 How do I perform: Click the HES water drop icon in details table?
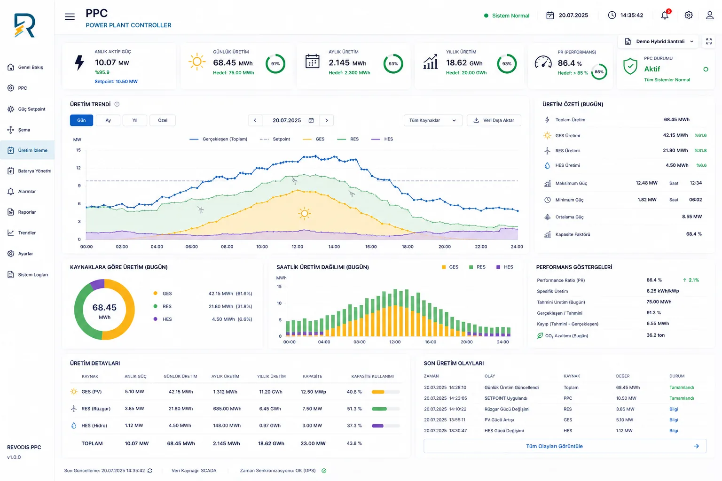(x=74, y=426)
